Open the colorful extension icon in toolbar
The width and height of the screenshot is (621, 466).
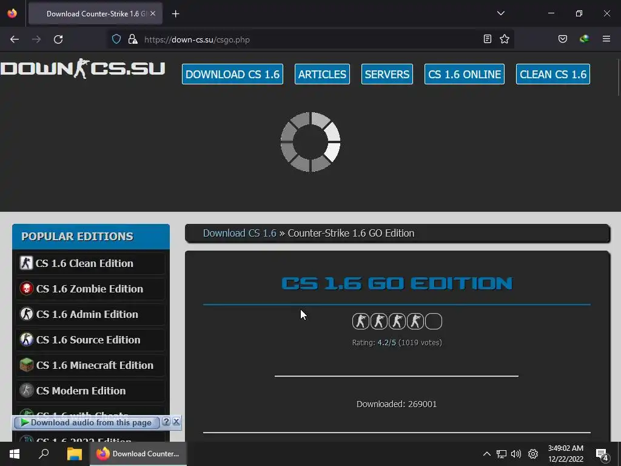coord(584,39)
